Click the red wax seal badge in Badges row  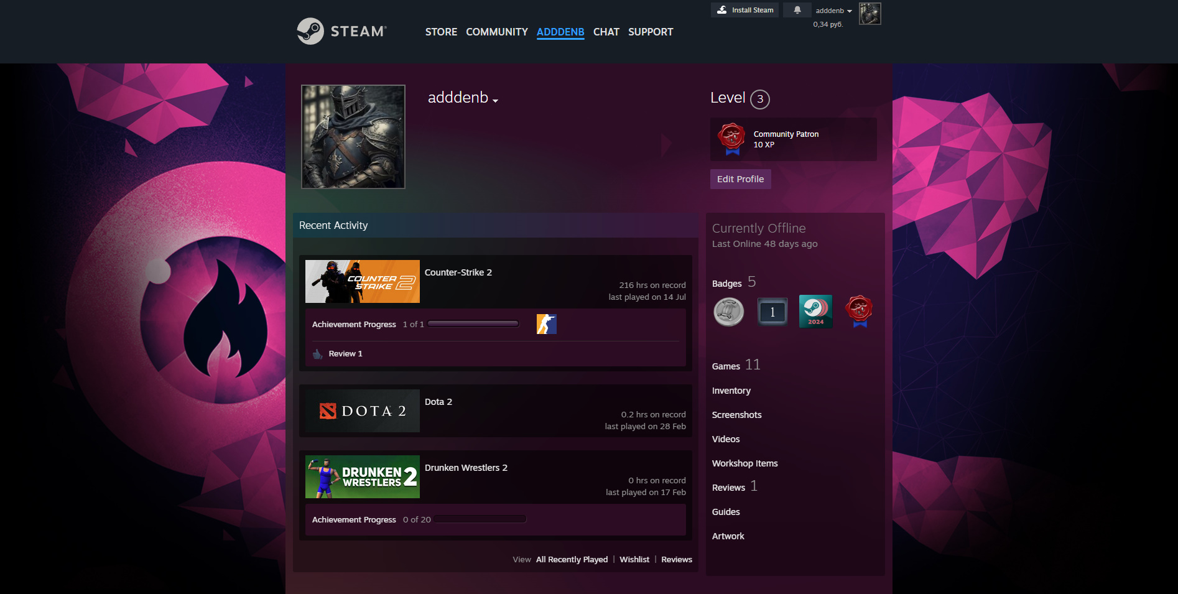click(x=859, y=312)
